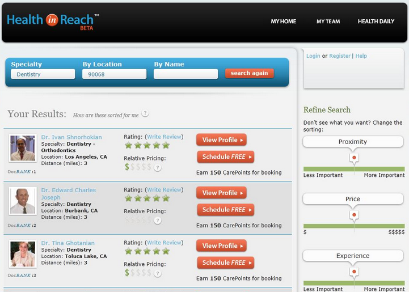Open Dr. Tina Ghotanian name link

coord(68,243)
